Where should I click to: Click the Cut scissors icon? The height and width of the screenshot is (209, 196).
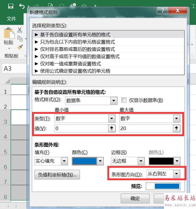click(x=20, y=30)
